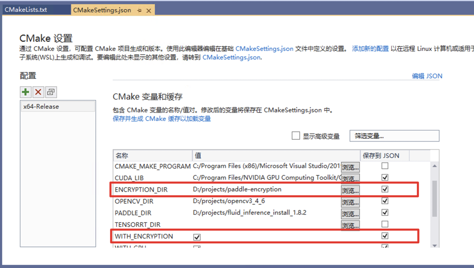Check save to JSON for TENSORRT_DIR
The image size is (474, 268).
pyautogui.click(x=385, y=224)
